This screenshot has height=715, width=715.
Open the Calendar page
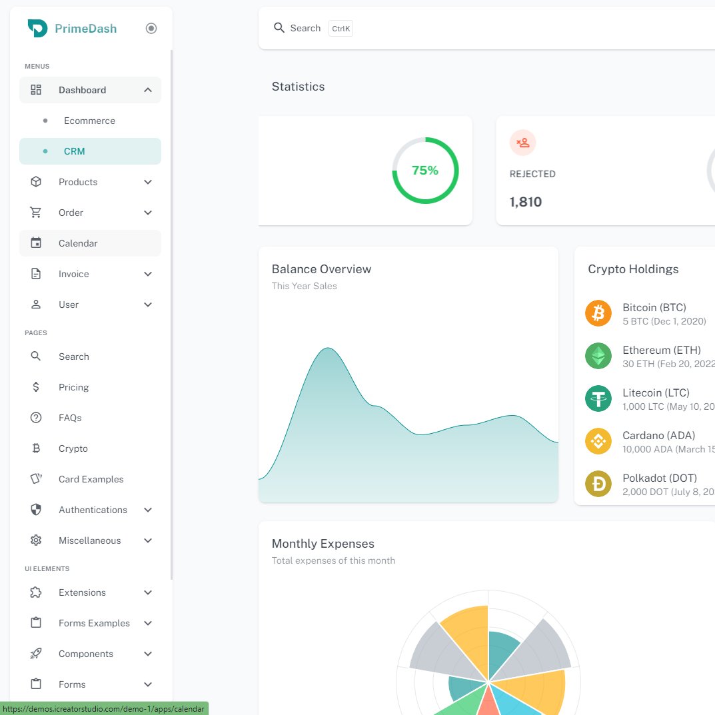[90, 243]
